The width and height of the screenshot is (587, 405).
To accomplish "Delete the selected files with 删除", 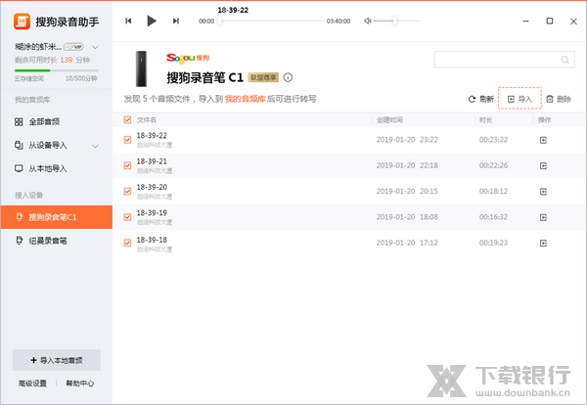I will coord(558,99).
